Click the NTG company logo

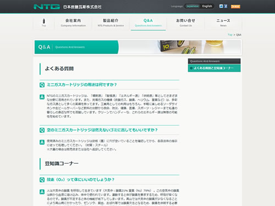(47, 7)
